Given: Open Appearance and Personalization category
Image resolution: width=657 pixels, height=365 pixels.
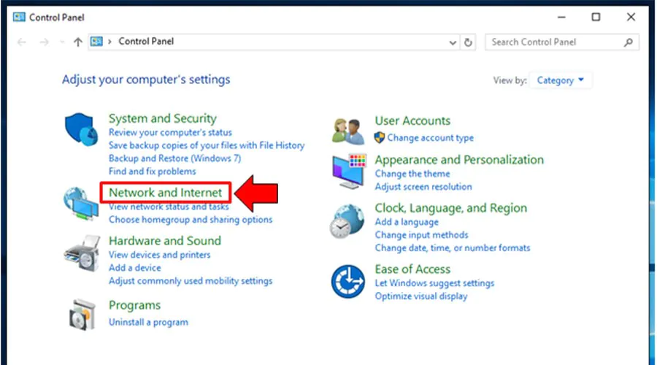Looking at the screenshot, I should [x=459, y=160].
